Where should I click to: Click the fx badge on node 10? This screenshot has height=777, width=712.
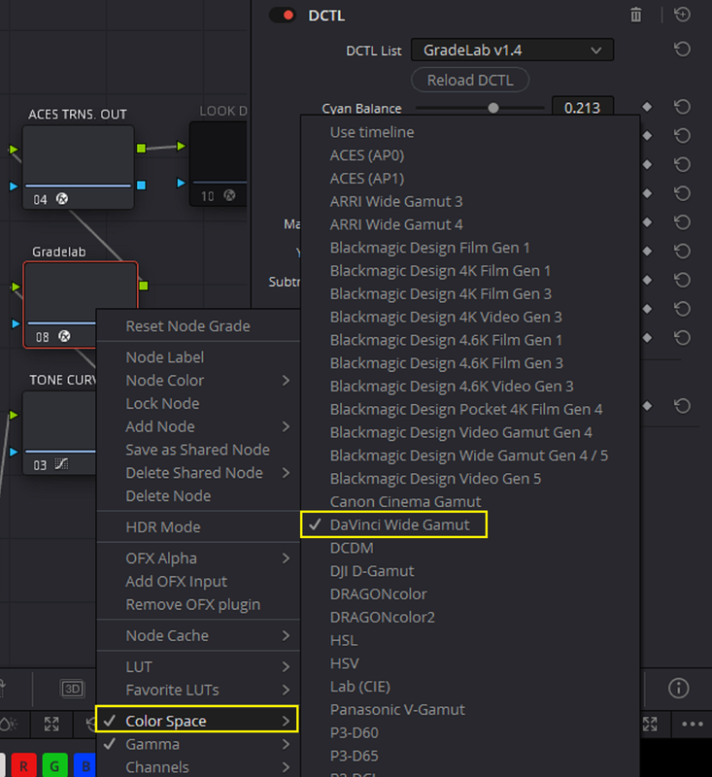click(229, 195)
